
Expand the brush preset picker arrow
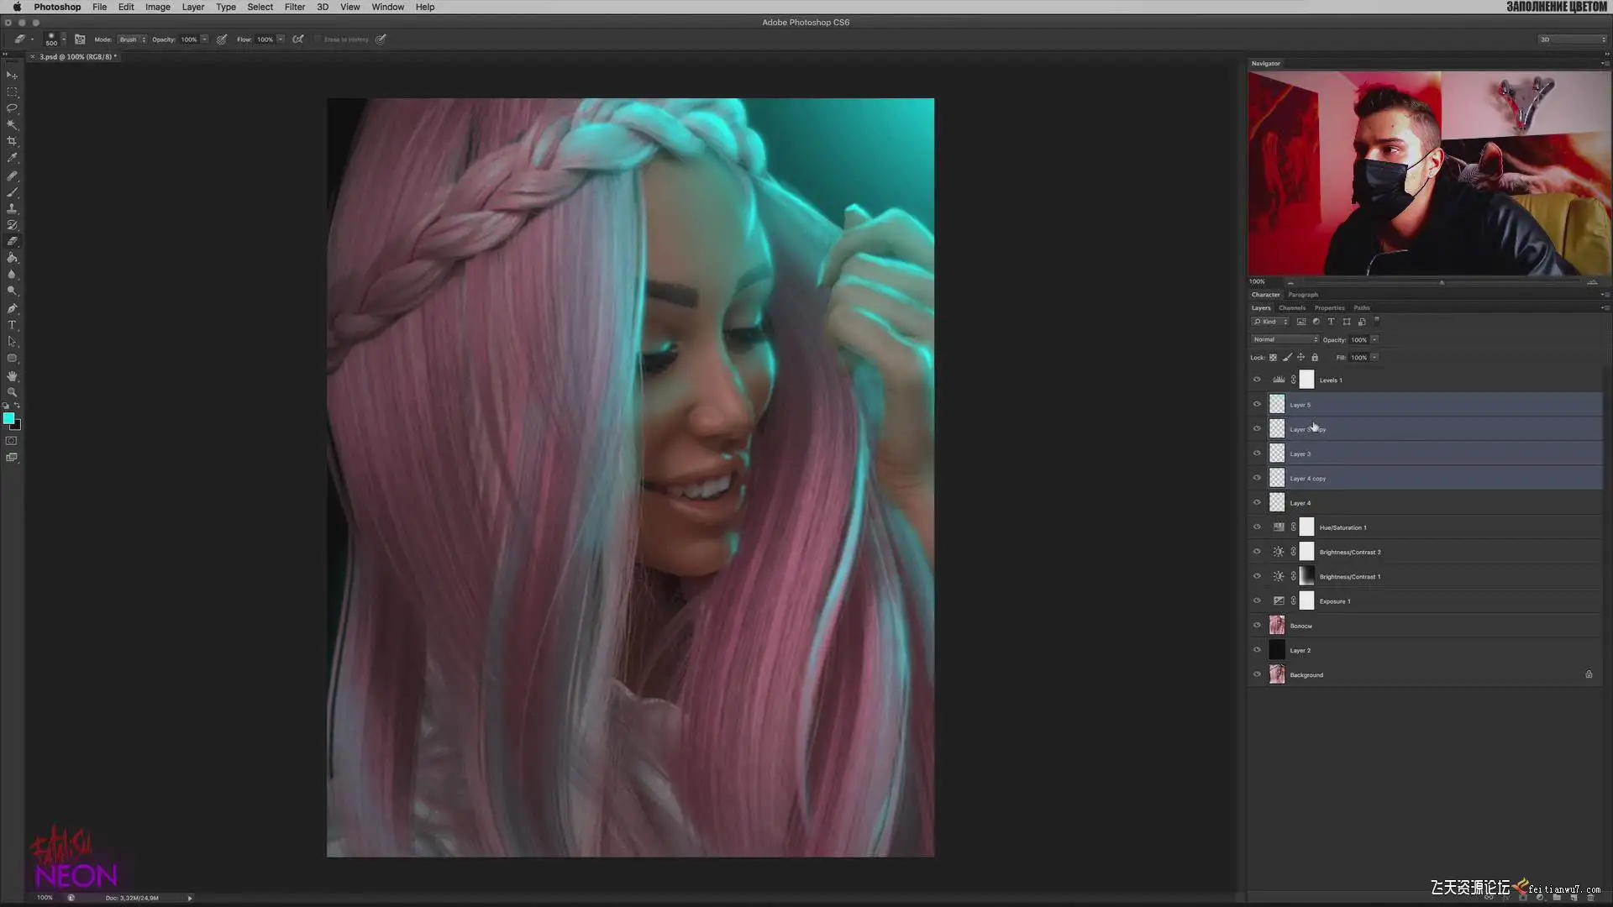click(64, 39)
